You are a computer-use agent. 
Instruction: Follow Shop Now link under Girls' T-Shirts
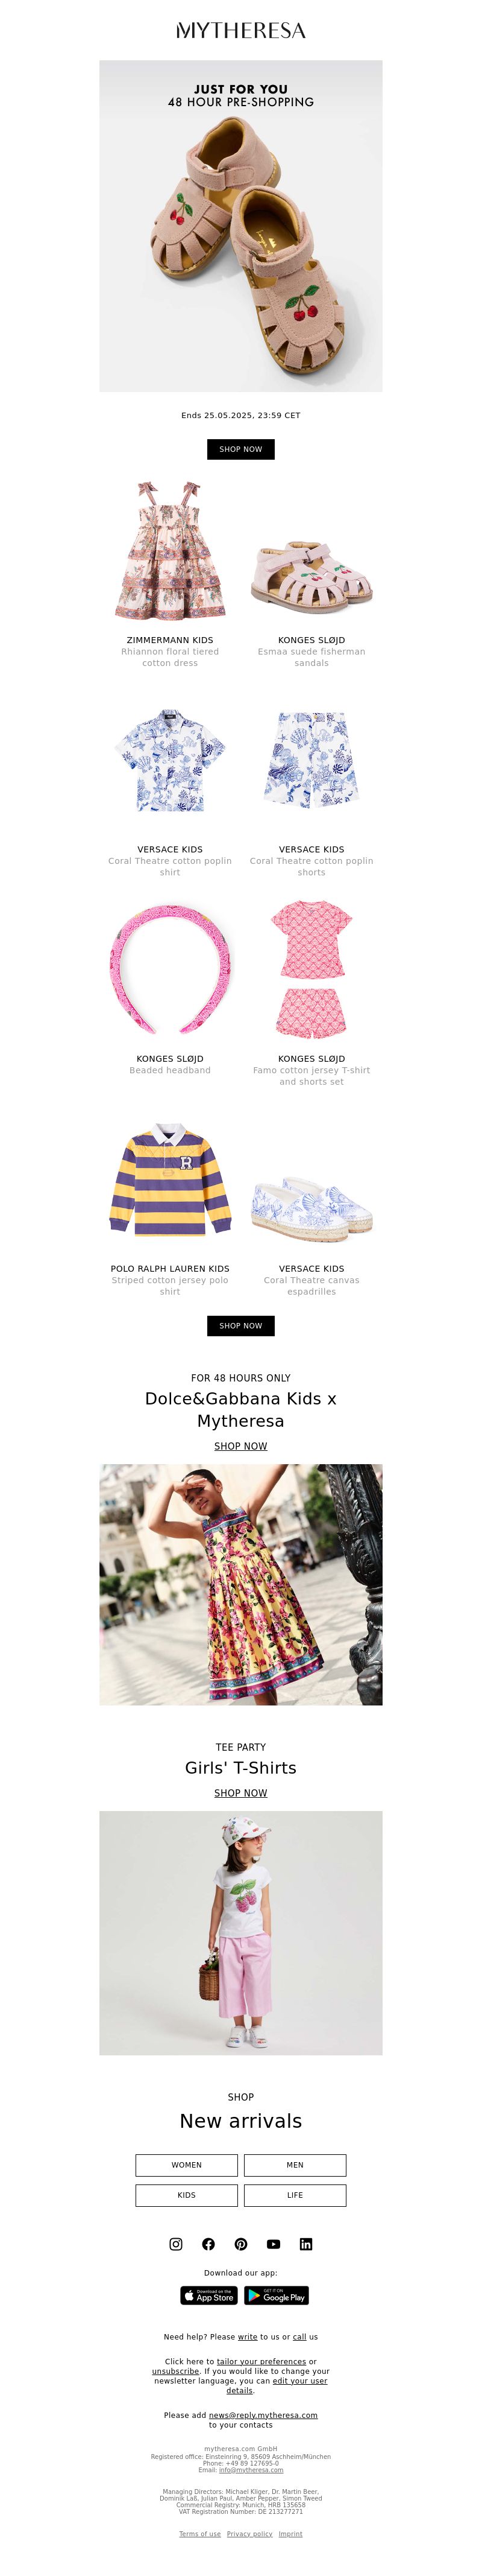pos(240,1793)
